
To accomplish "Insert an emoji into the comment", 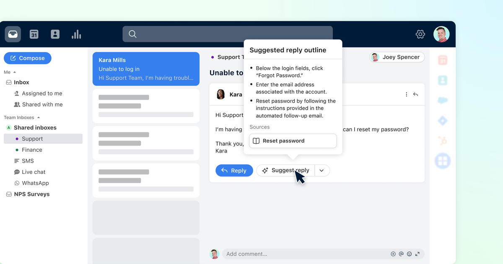I will tap(409, 254).
